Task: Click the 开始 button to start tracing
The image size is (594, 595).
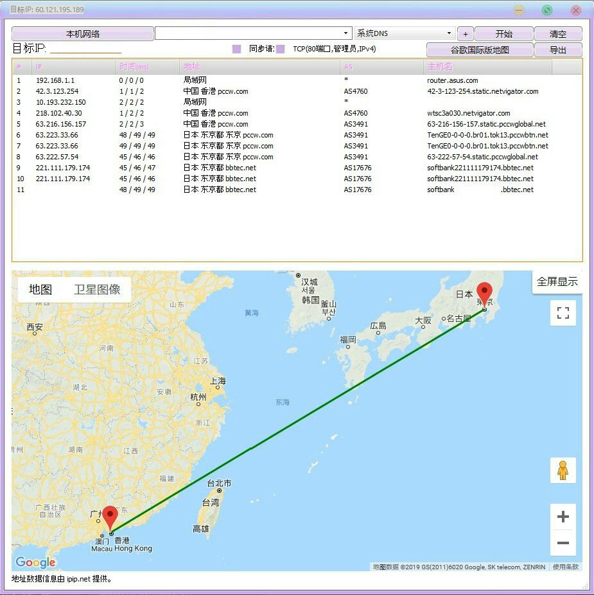Action: [503, 34]
